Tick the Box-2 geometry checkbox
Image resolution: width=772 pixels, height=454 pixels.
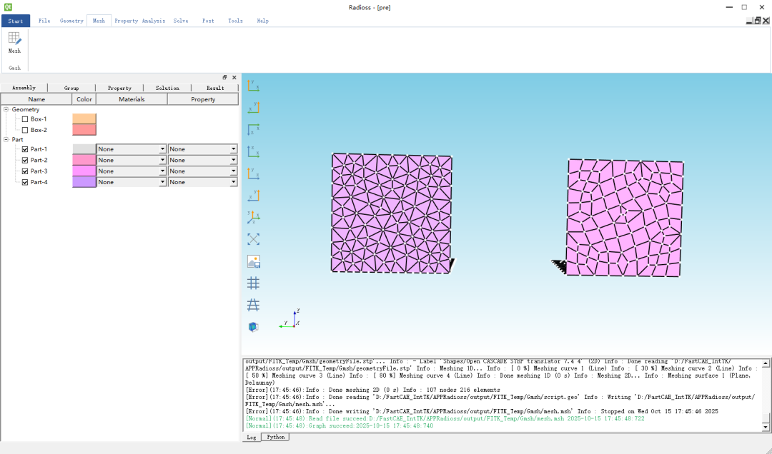tap(25, 130)
